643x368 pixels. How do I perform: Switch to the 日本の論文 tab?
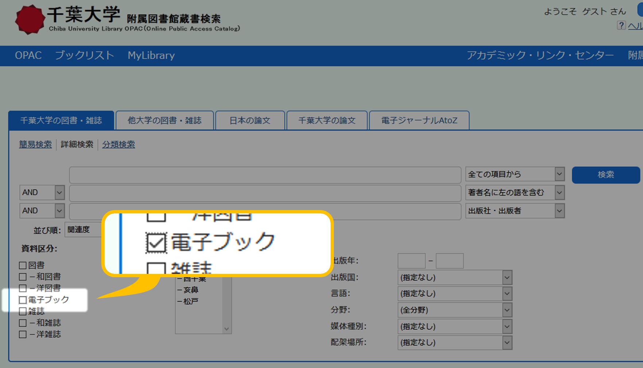click(x=250, y=120)
